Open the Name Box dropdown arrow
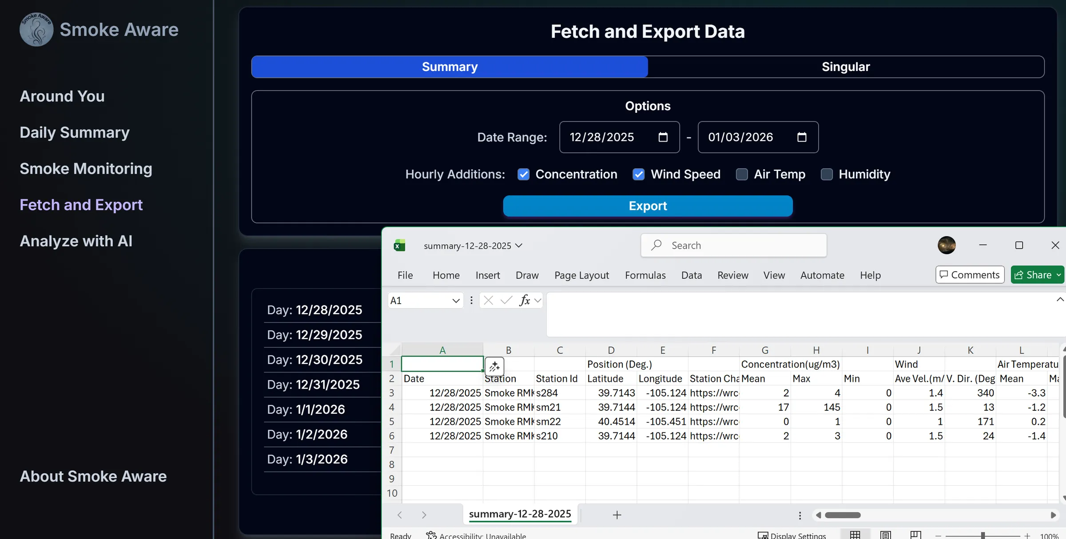Image resolution: width=1066 pixels, height=539 pixels. pos(456,301)
